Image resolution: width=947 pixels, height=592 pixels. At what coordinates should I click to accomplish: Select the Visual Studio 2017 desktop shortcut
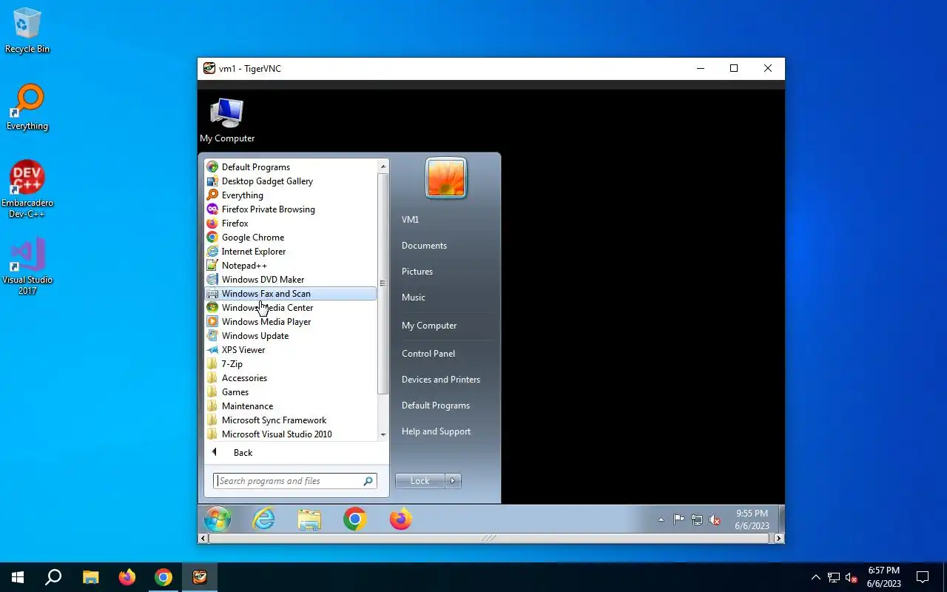pos(27,266)
